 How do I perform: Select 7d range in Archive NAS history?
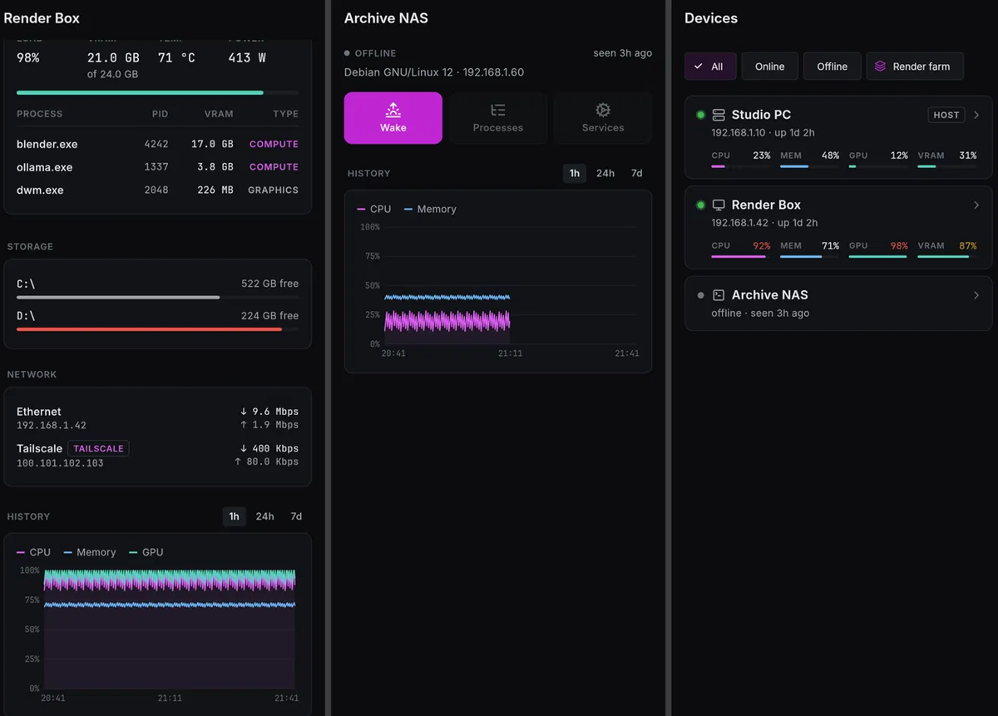636,173
